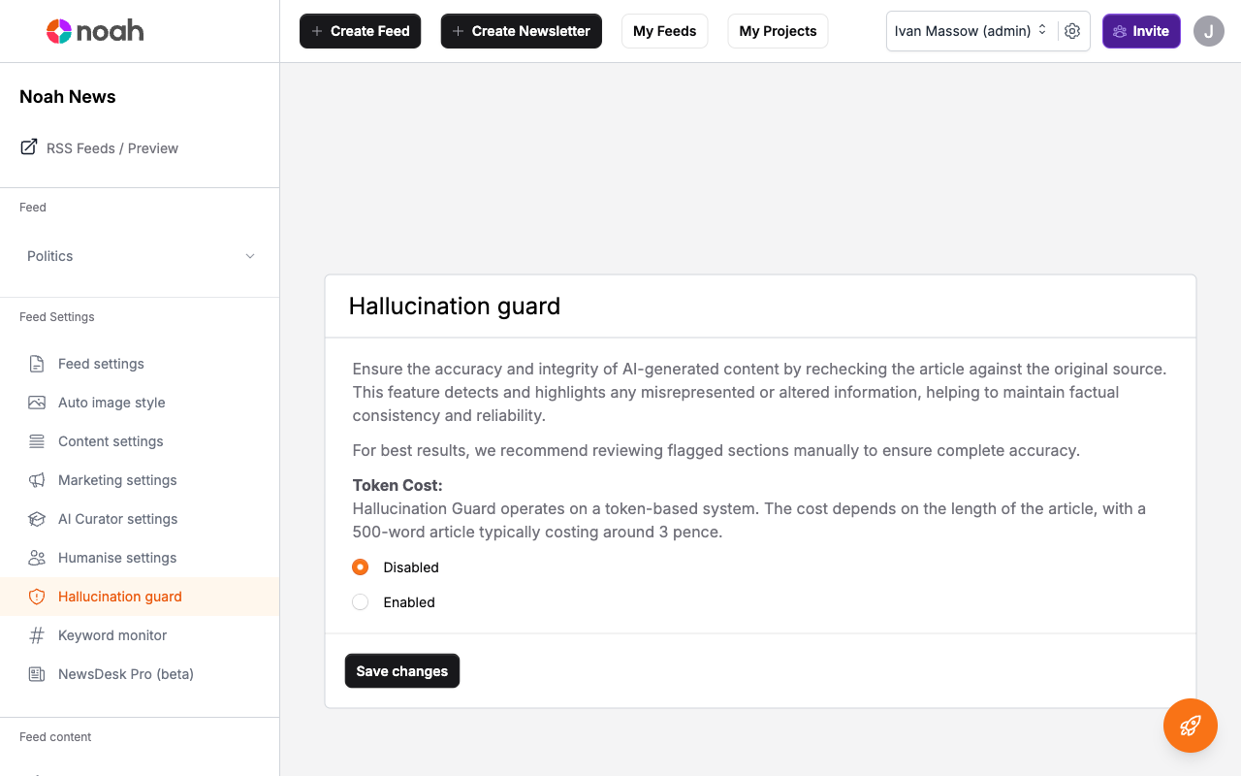
Task: Click the Humanise settings people icon
Action: [36, 558]
